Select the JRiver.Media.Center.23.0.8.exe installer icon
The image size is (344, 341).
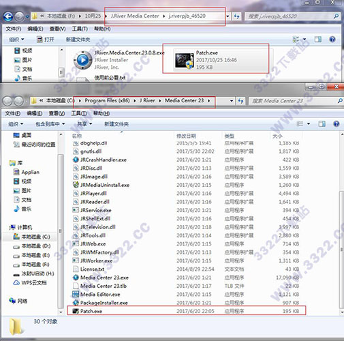[x=83, y=60]
